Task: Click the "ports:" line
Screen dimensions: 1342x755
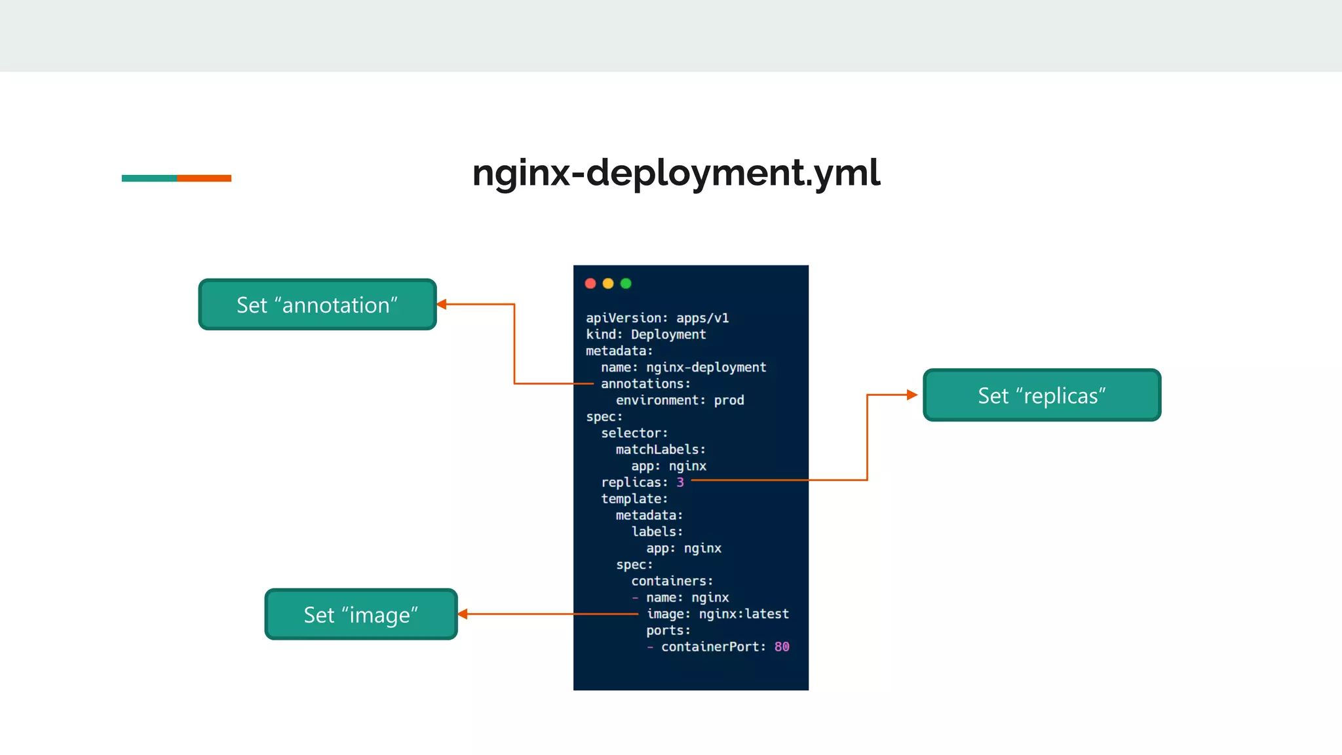Action: [668, 630]
